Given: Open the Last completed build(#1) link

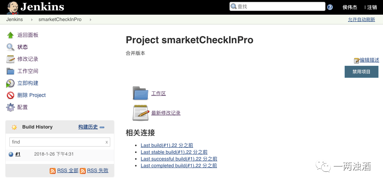Looking at the screenshot, I should click(179, 166).
